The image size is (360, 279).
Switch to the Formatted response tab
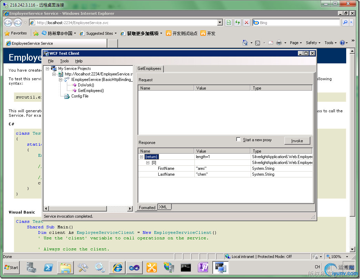(147, 207)
